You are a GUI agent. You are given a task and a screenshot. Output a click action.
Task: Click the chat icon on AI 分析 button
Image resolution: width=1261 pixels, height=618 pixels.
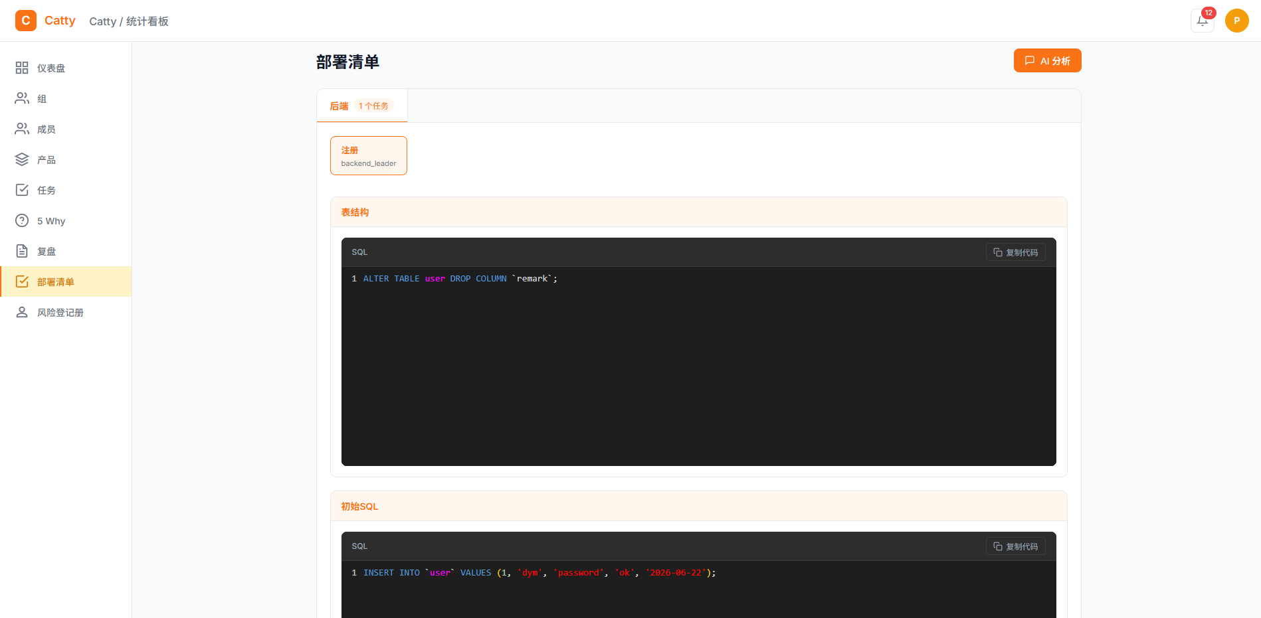tap(1030, 60)
